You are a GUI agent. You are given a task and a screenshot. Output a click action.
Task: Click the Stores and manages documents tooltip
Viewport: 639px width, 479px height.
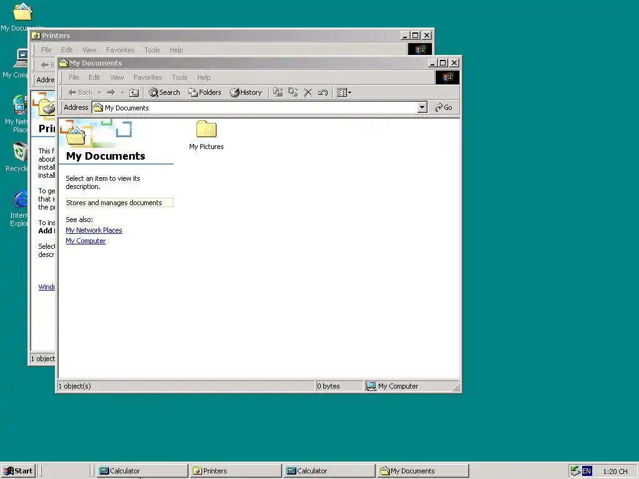[119, 203]
